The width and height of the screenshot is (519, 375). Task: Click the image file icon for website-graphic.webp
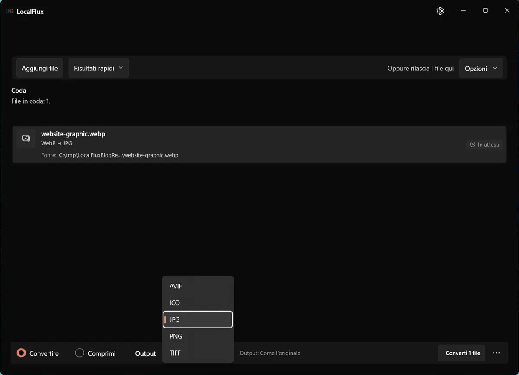[26, 139]
